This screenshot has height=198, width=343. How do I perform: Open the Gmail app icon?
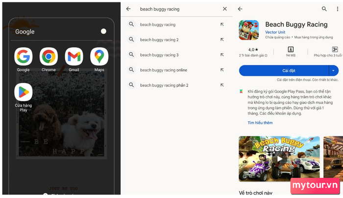click(74, 57)
